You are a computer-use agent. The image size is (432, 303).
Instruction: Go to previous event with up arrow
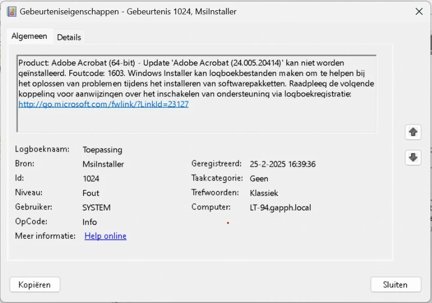(x=413, y=132)
